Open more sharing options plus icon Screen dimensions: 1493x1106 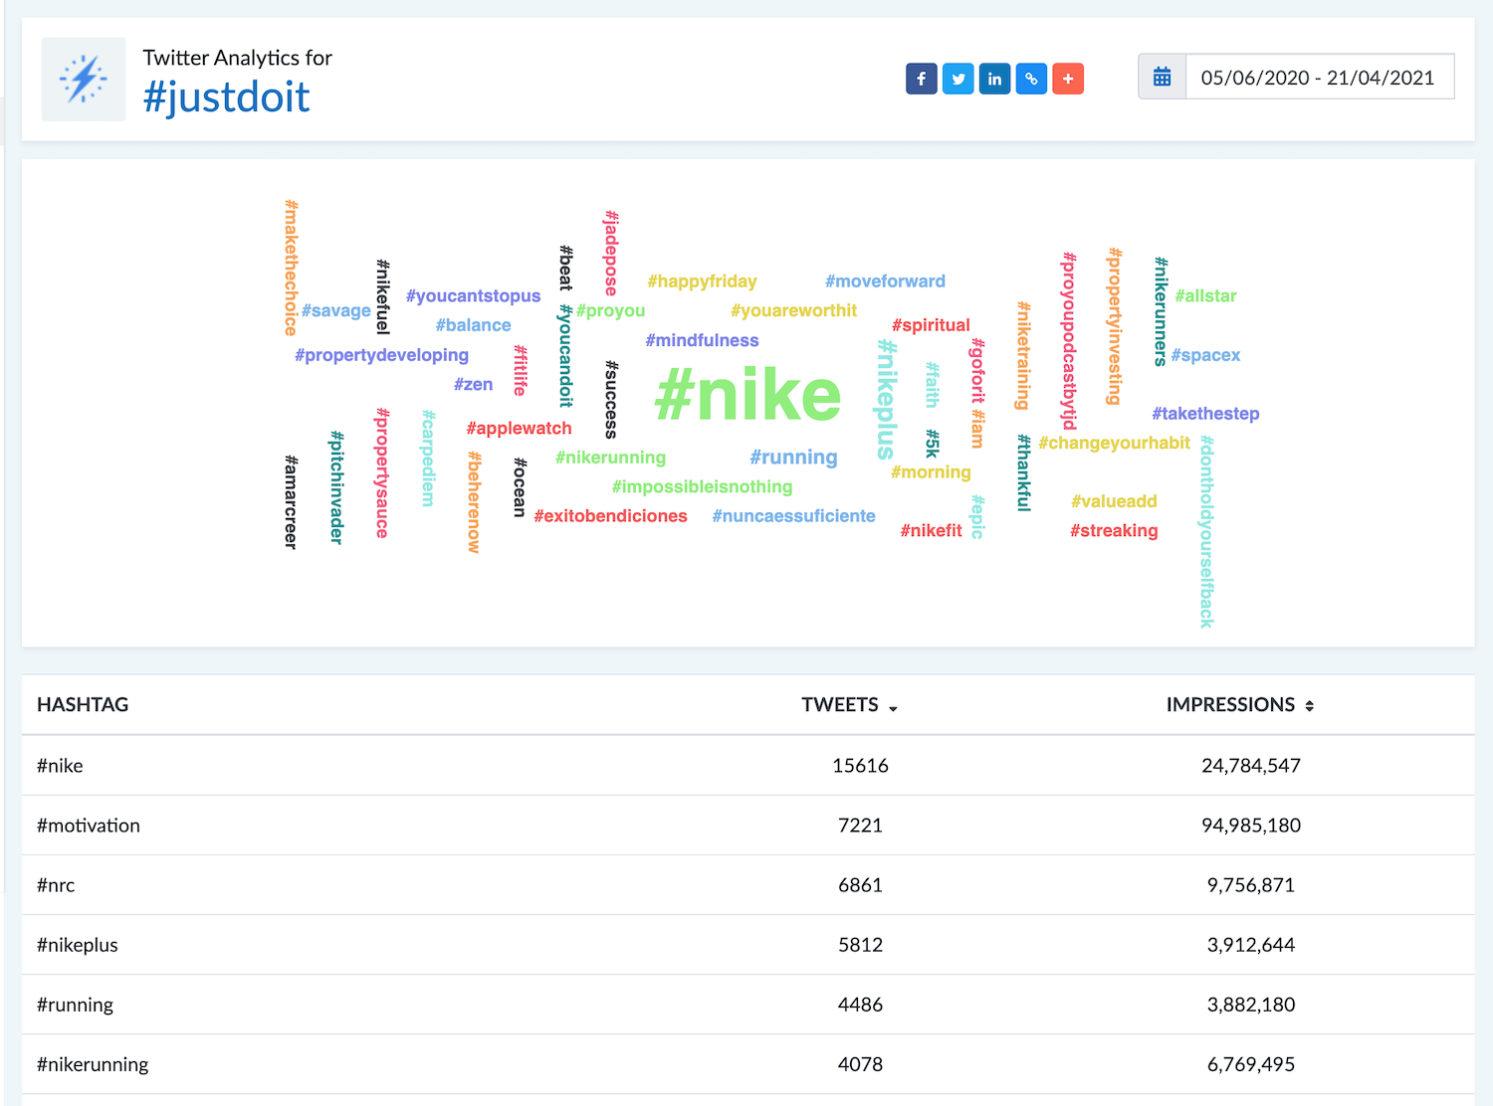1068,79
